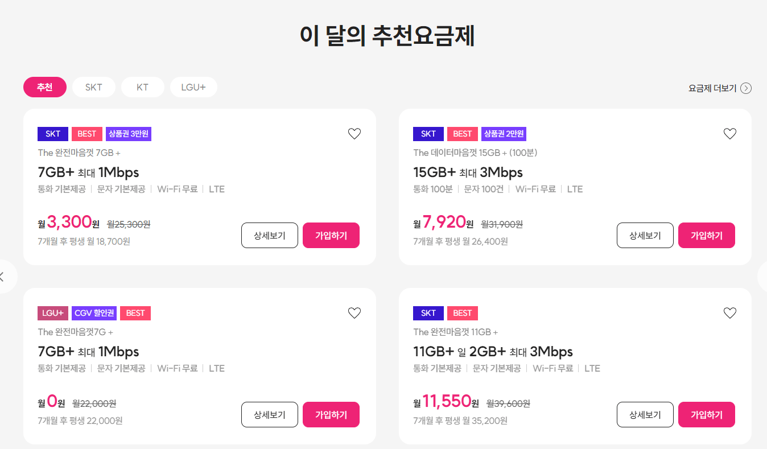This screenshot has height=449, width=767.
Task: Switch to the LGU+ filter tab
Action: (193, 87)
